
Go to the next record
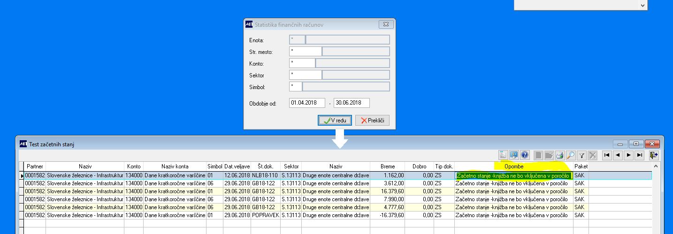point(628,155)
